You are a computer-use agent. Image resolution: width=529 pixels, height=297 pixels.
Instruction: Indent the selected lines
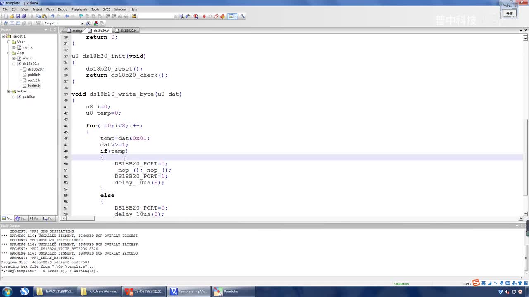[108, 16]
